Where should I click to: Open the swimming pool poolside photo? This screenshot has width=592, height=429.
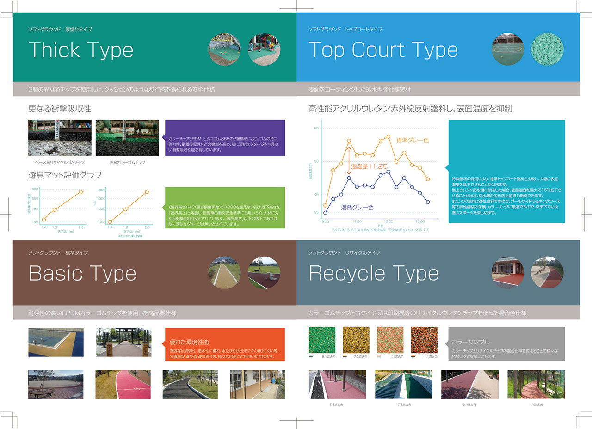(x=56, y=342)
